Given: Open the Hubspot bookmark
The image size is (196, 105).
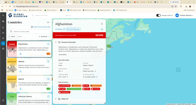Looking at the screenshot, I should pyautogui.click(x=9, y=10).
